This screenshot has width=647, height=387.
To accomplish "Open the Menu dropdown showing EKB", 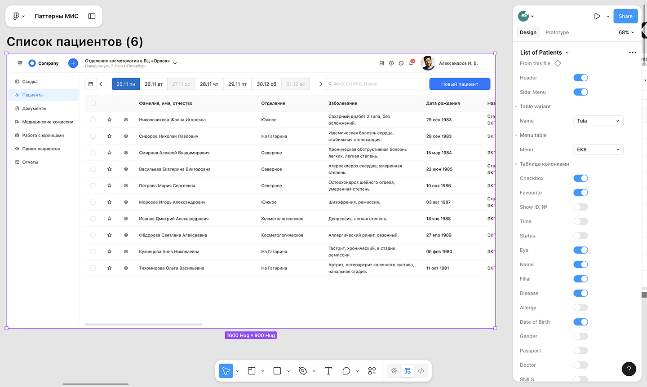I will pos(598,150).
